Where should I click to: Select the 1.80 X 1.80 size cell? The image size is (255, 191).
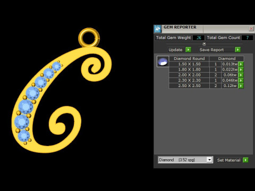(x=189, y=70)
